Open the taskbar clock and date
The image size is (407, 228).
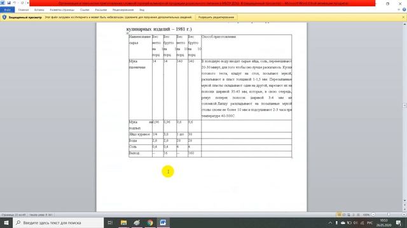tap(383, 222)
